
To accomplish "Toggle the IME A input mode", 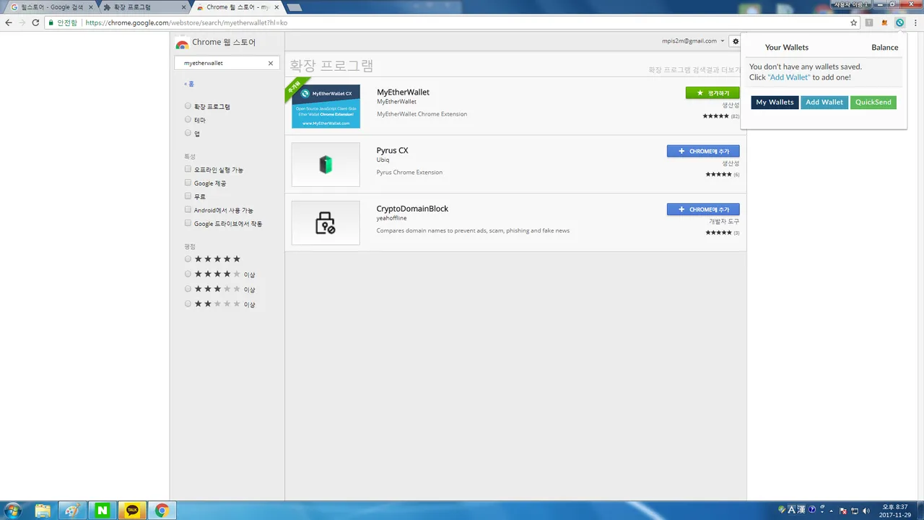I will [791, 509].
